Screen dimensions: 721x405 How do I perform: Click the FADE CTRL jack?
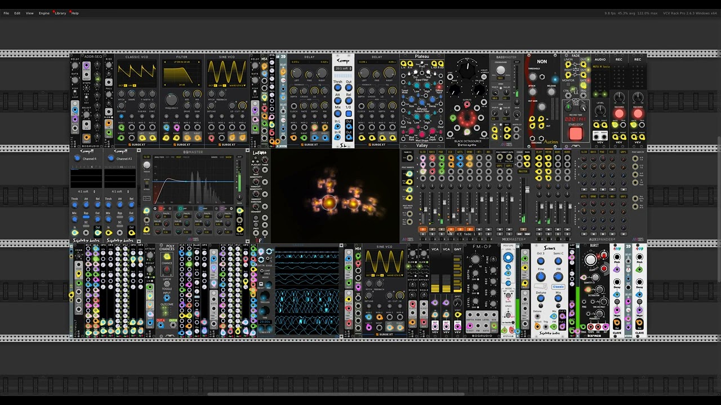coord(568,96)
